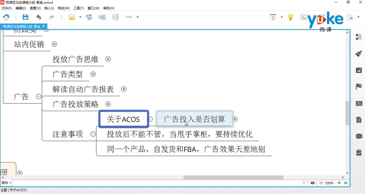This screenshot has width=365, height=194.
Task: Start presentation mode
Action: tap(273, 17)
